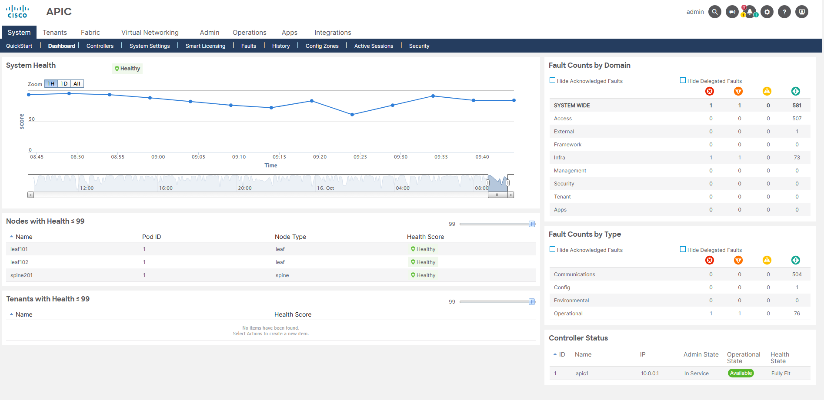Open the settings gear icon in header
This screenshot has height=400, width=824.
pos(767,12)
